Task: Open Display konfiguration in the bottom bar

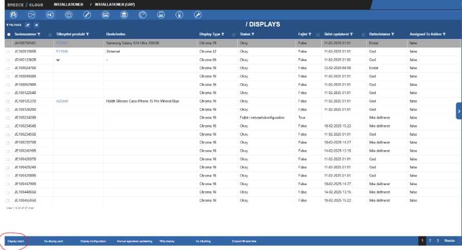Action: point(93,242)
